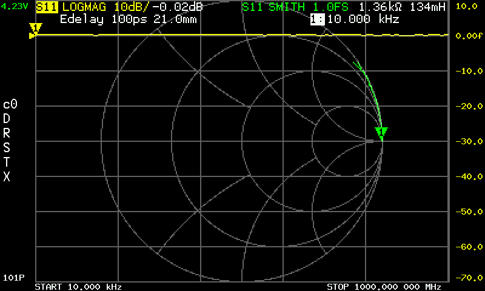
Task: Tap the 4.23V battery voltage indicator
Action: pos(14,6)
